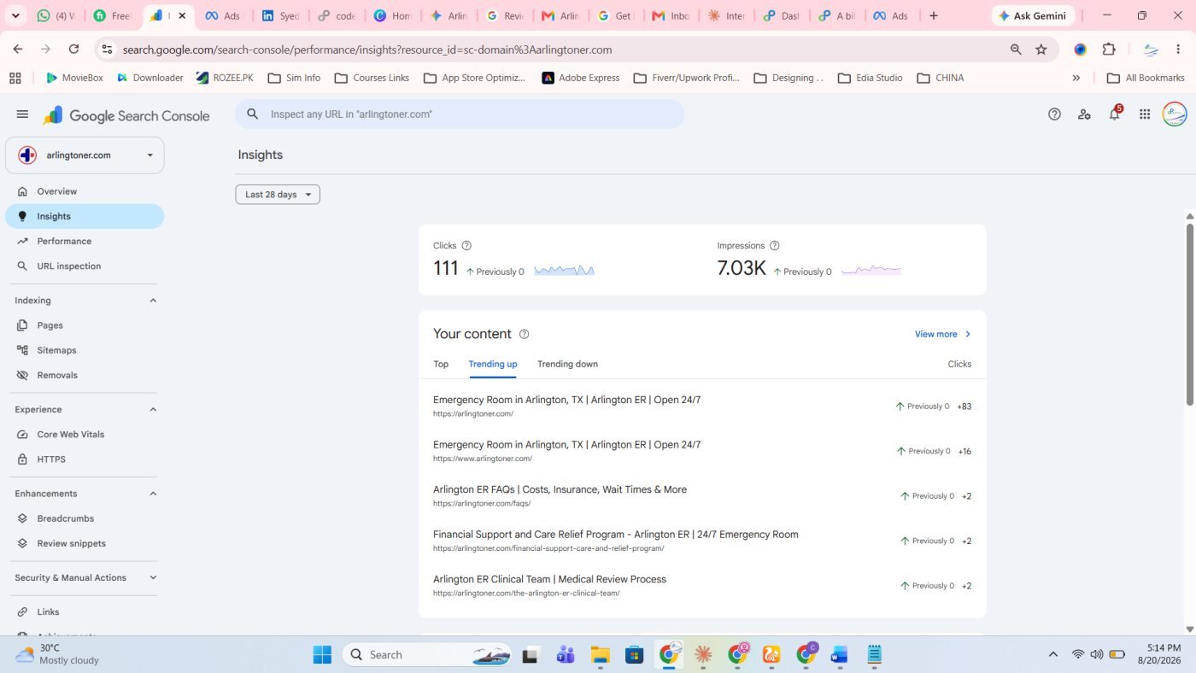Click the Clicks sparkline chart
The width and height of the screenshot is (1196, 673).
pos(564,271)
